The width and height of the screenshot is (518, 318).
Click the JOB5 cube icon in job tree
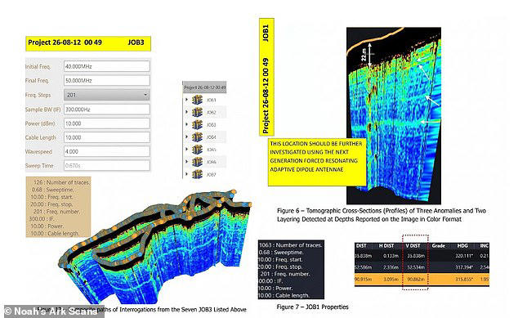pos(197,150)
